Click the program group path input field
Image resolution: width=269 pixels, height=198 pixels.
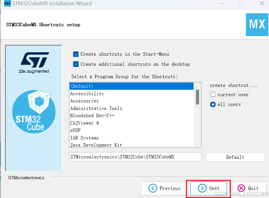135,157
